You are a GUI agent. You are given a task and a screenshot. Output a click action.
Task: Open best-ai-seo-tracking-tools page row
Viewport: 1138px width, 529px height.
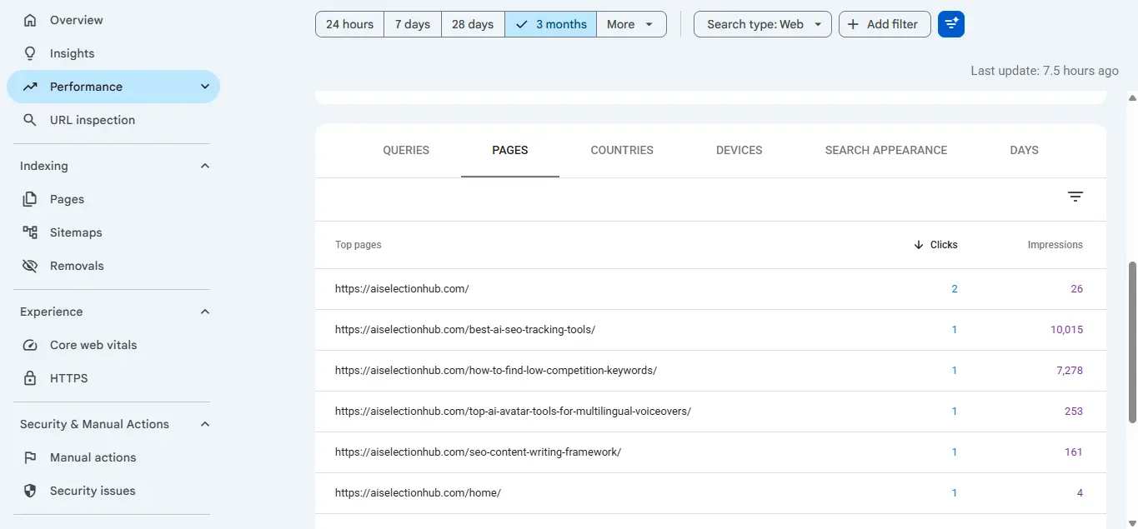coord(710,330)
